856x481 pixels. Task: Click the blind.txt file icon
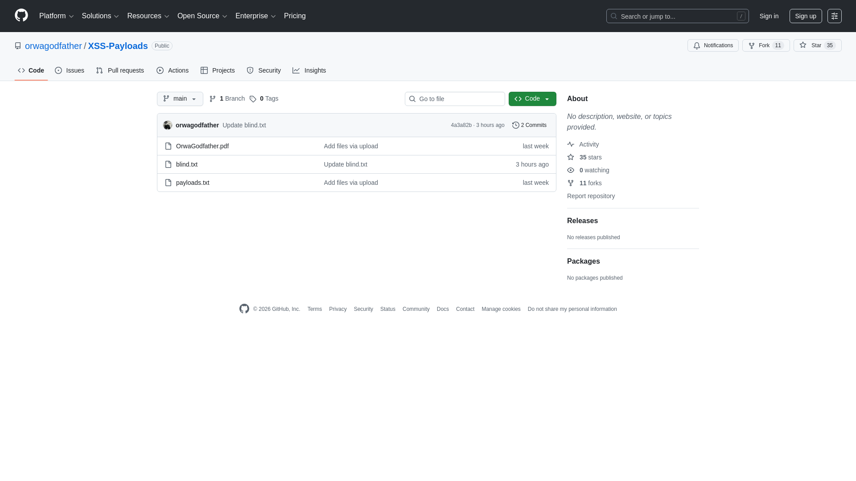(x=168, y=164)
